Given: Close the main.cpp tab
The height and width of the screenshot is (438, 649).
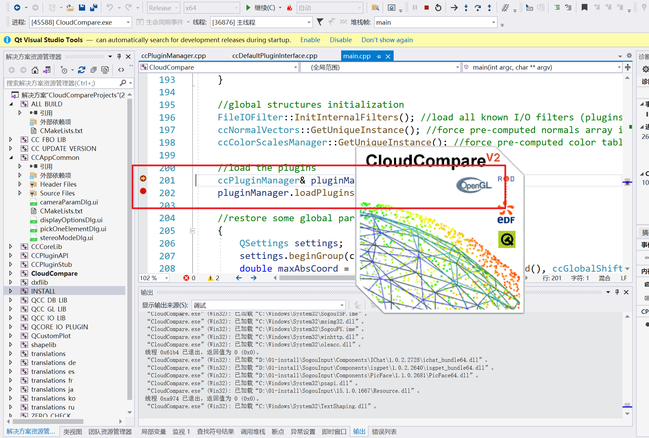Looking at the screenshot, I should click(x=388, y=56).
